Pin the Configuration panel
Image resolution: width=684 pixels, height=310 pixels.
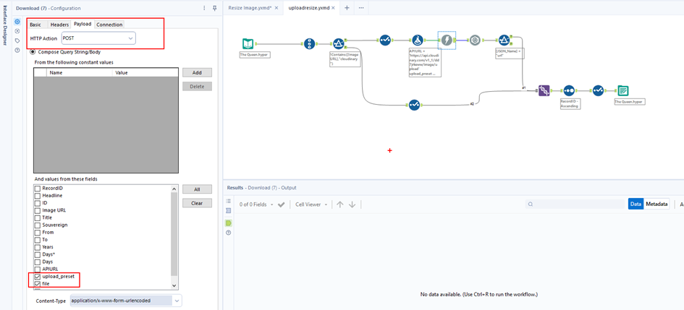tap(214, 8)
